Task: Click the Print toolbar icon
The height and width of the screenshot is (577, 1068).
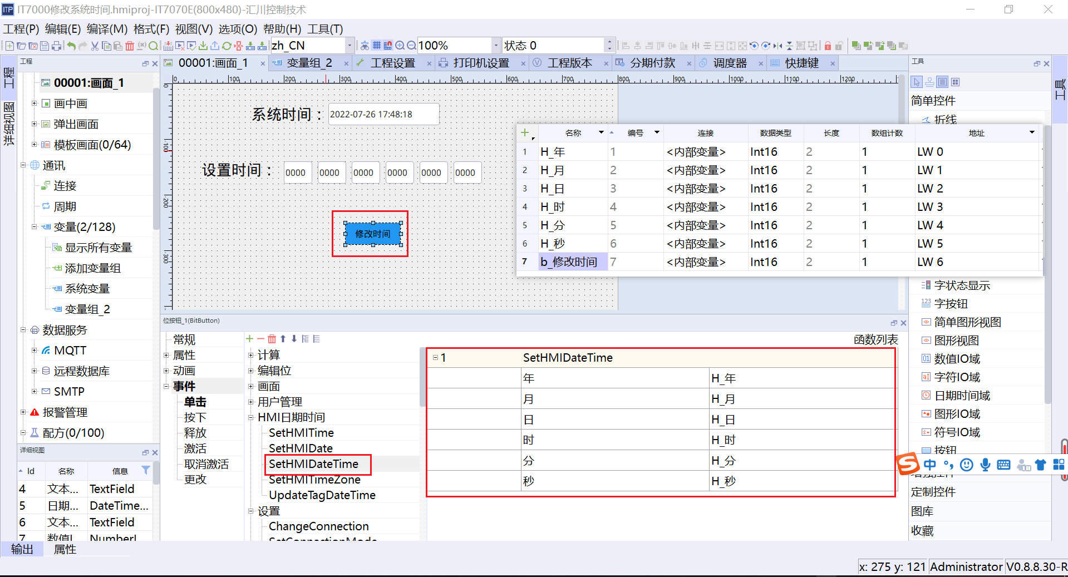Action: pos(56,46)
